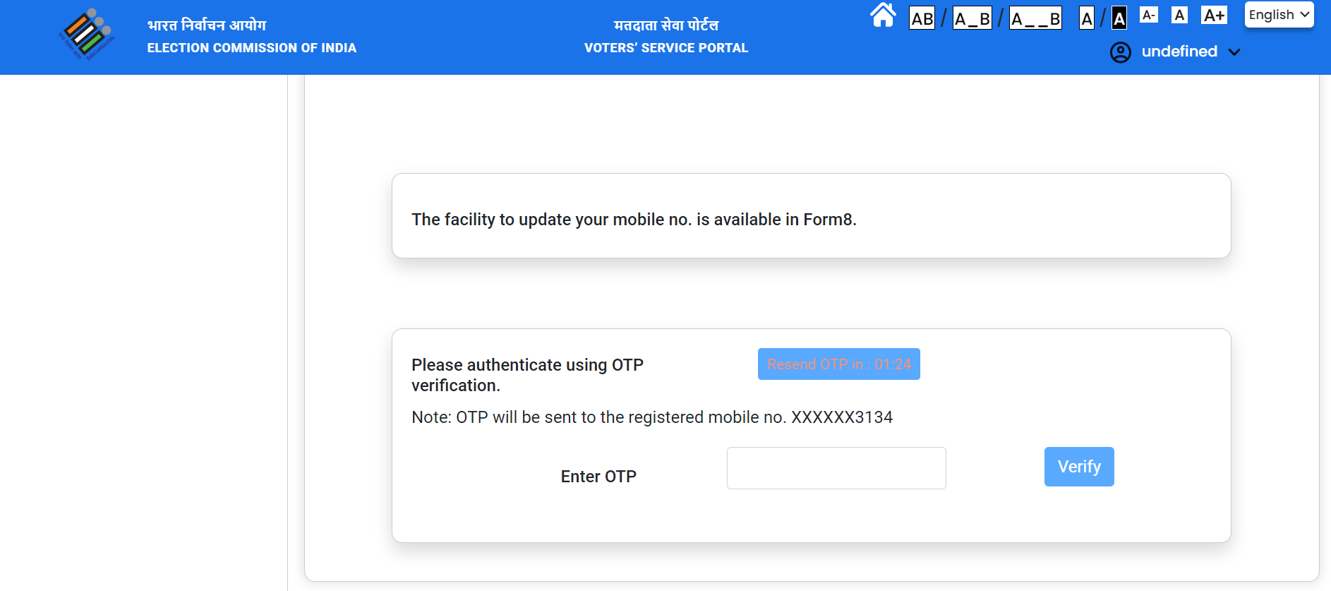The image size is (1331, 591).
Task: Enable high contrast black A mode
Action: 1119,18
